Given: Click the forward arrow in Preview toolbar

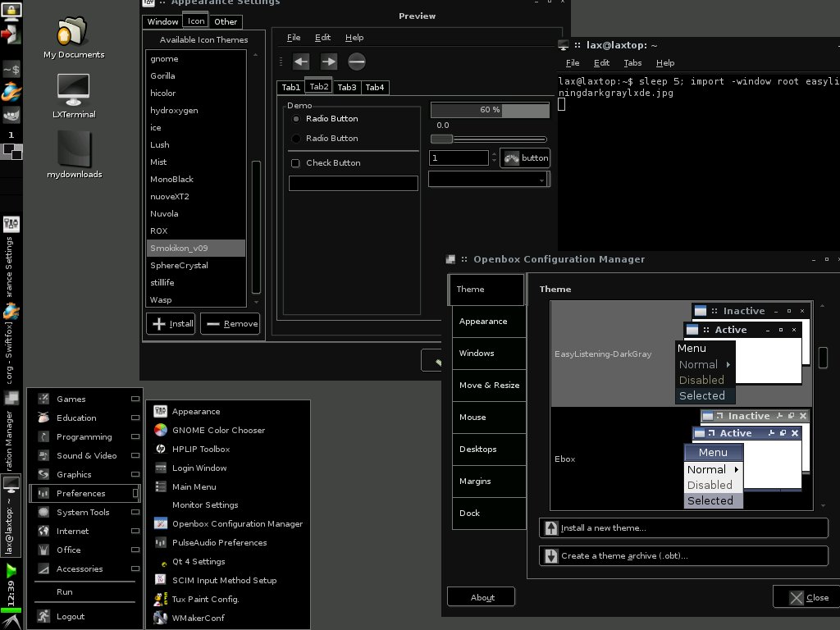Looking at the screenshot, I should tap(329, 62).
